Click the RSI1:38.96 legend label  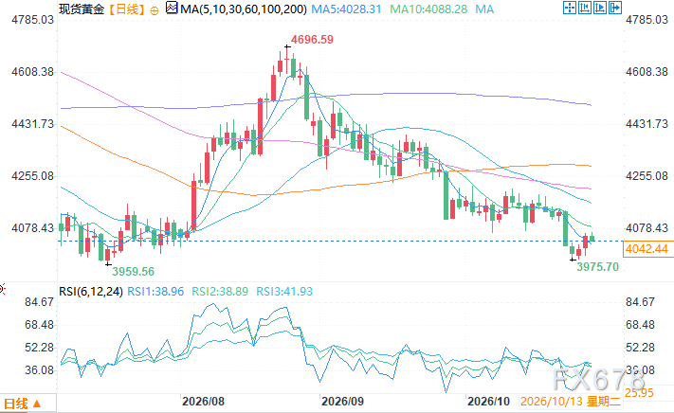(155, 292)
